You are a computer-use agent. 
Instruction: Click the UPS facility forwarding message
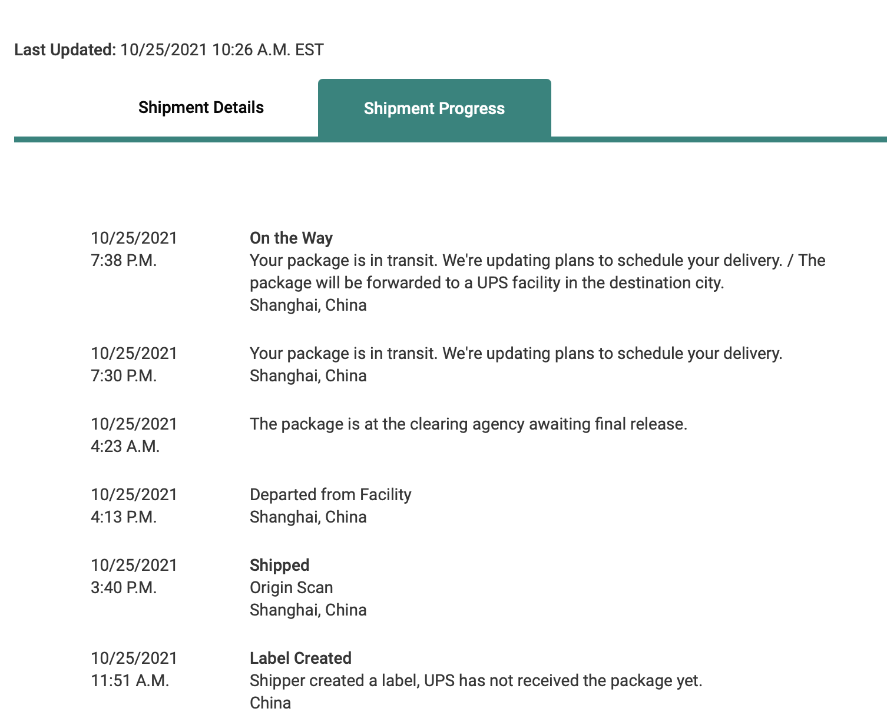click(486, 283)
